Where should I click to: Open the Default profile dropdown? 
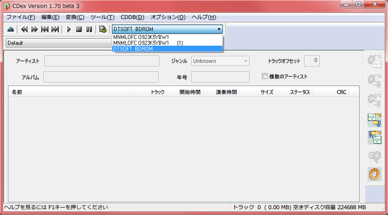59,43
